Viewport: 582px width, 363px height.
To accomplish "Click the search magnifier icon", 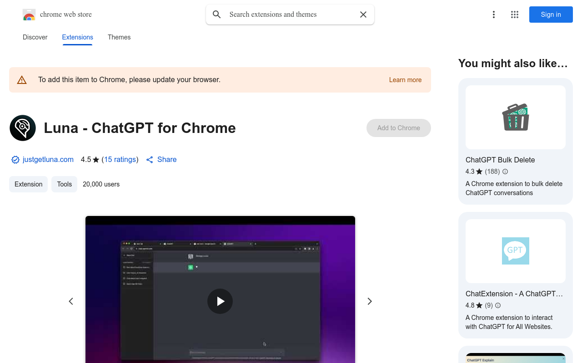I will pos(217,15).
